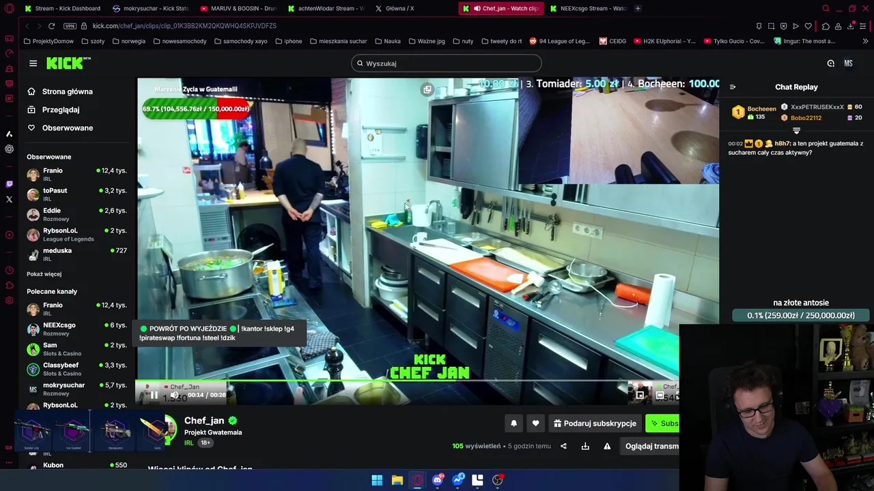874x491 pixels.
Task: Click the browser address bar URL
Action: [x=184, y=26]
